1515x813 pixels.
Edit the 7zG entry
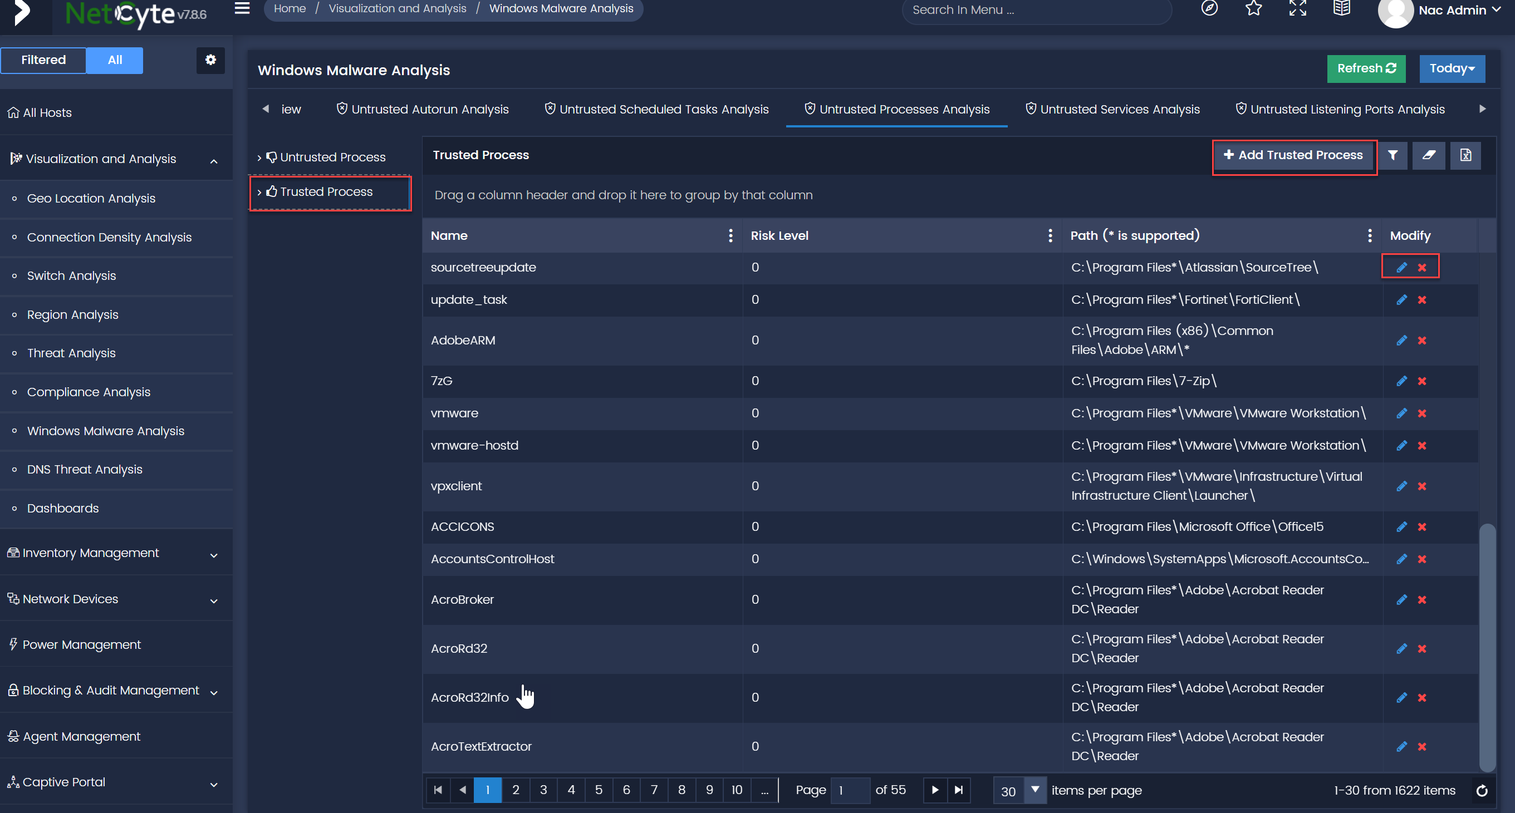coord(1401,381)
